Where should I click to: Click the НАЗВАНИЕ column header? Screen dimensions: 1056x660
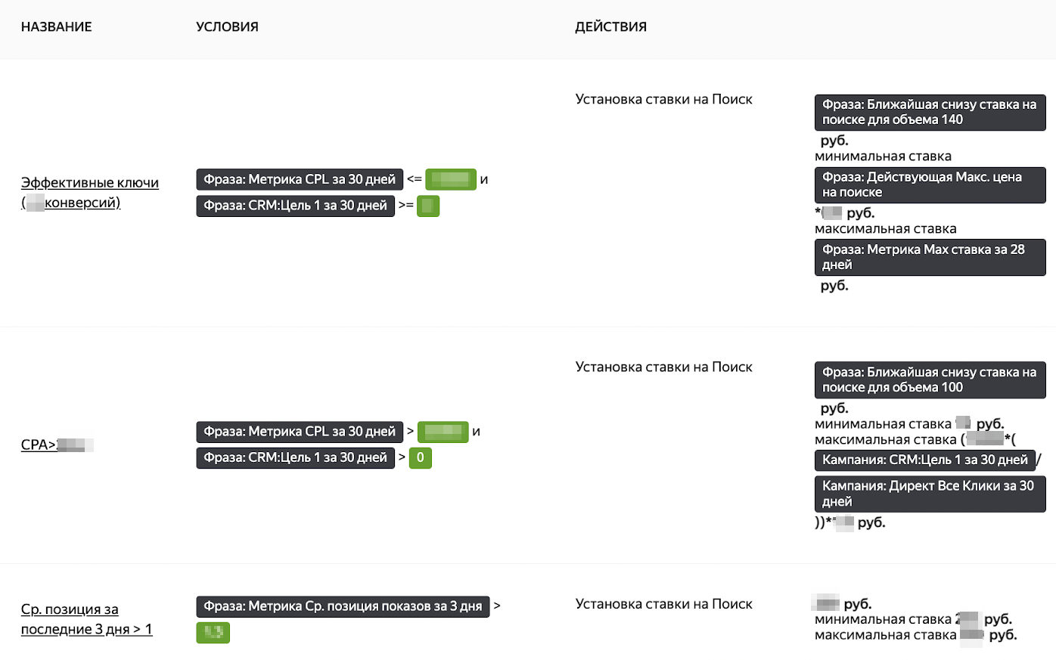57,26
